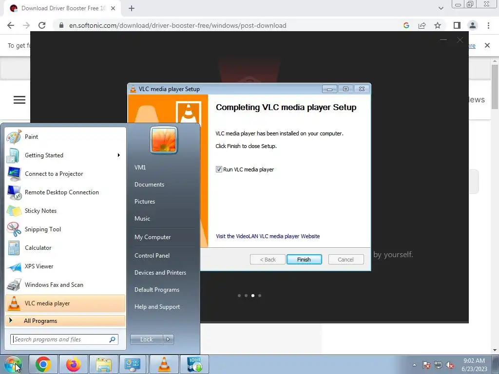Click Finish in VLC Setup
The image size is (499, 374).
point(304,260)
